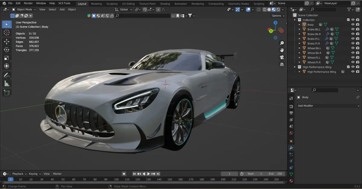This screenshot has height=189, width=362.
Task: Toggle viewport gizmos display
Action: point(238,9)
